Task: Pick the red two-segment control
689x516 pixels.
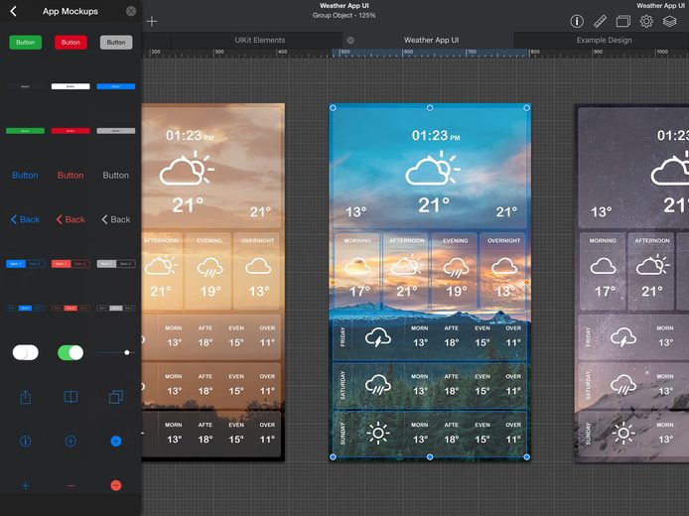Action: (x=70, y=264)
